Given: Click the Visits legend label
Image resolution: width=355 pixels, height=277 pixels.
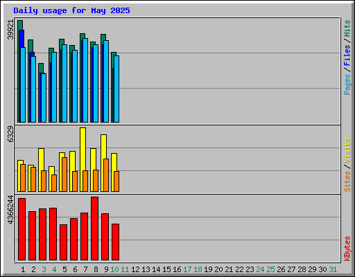Looking at the screenshot, I should (x=347, y=151).
